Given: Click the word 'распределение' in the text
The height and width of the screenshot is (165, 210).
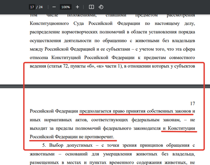Looking at the screenshot, I should click(x=45, y=32).
